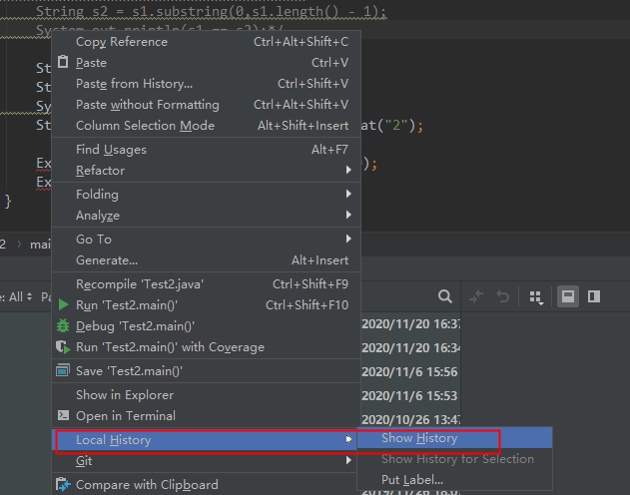
Task: Choose Generate… from the menu
Action: coord(206,260)
